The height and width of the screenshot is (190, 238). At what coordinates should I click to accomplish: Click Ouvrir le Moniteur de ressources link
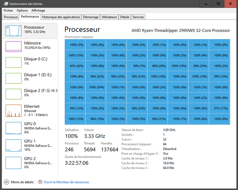click(66, 182)
